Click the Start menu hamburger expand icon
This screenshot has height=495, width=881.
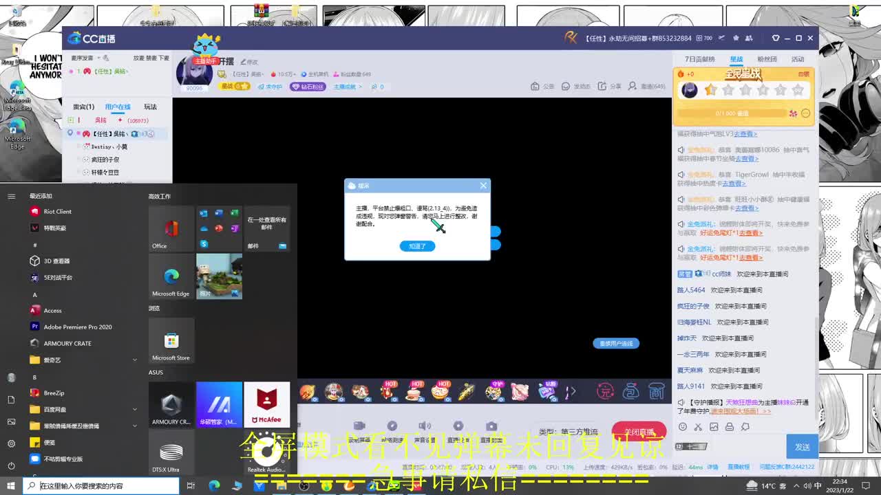tap(11, 196)
